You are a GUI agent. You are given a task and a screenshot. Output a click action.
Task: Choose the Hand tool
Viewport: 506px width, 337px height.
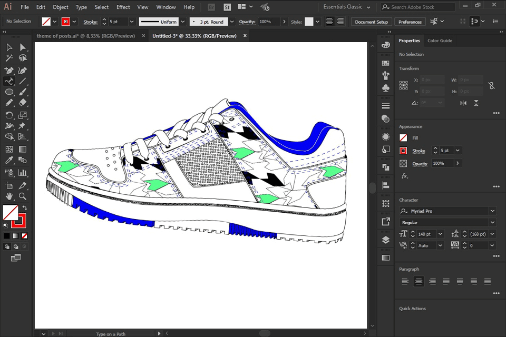pyautogui.click(x=9, y=196)
